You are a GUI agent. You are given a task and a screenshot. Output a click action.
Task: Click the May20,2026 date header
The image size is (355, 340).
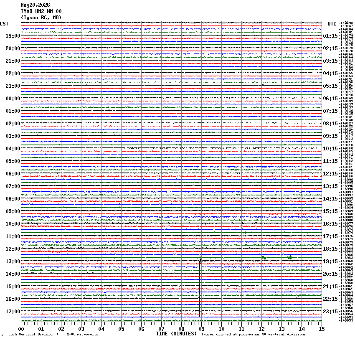(35, 5)
